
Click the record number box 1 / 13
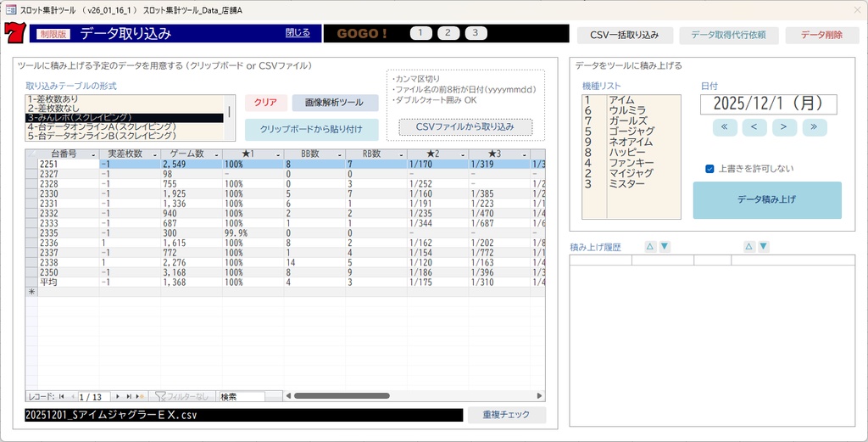coord(93,396)
